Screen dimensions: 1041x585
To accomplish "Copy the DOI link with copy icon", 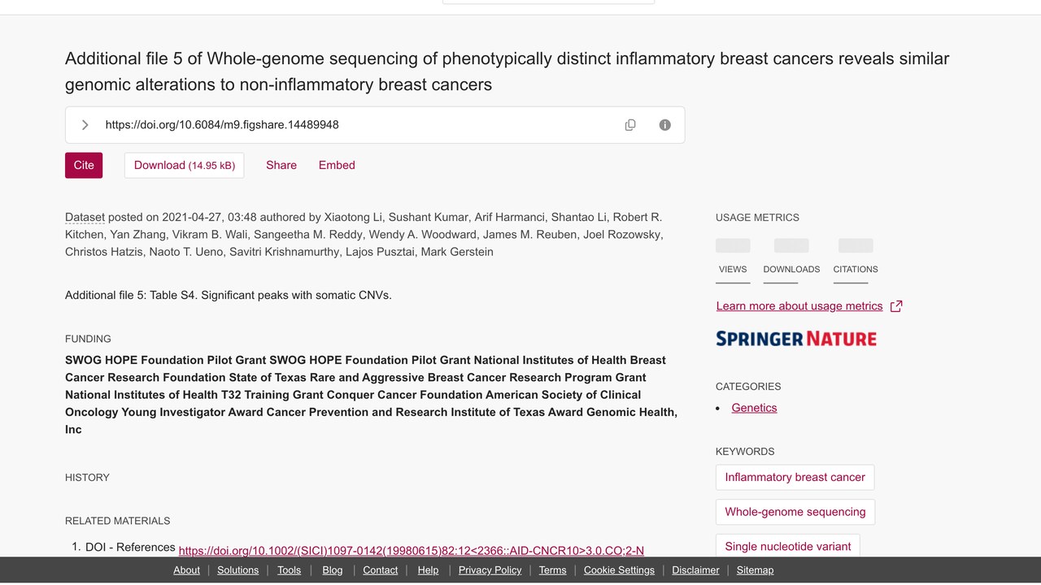I will pos(630,125).
